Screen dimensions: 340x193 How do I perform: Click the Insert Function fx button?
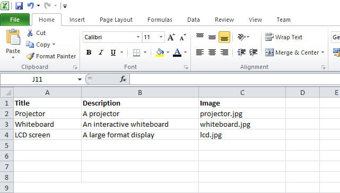click(123, 79)
